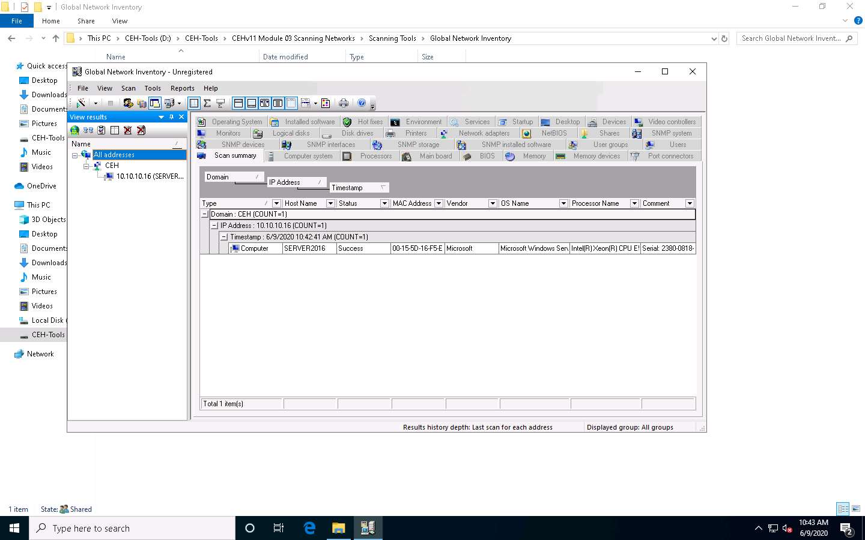Open Task View on taskbar
865x540 pixels.
click(x=279, y=528)
